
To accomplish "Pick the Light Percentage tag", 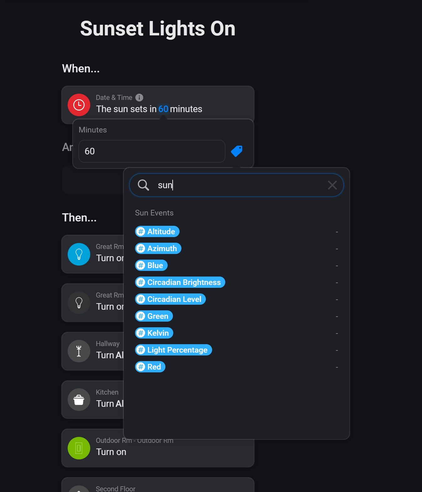I will (174, 350).
